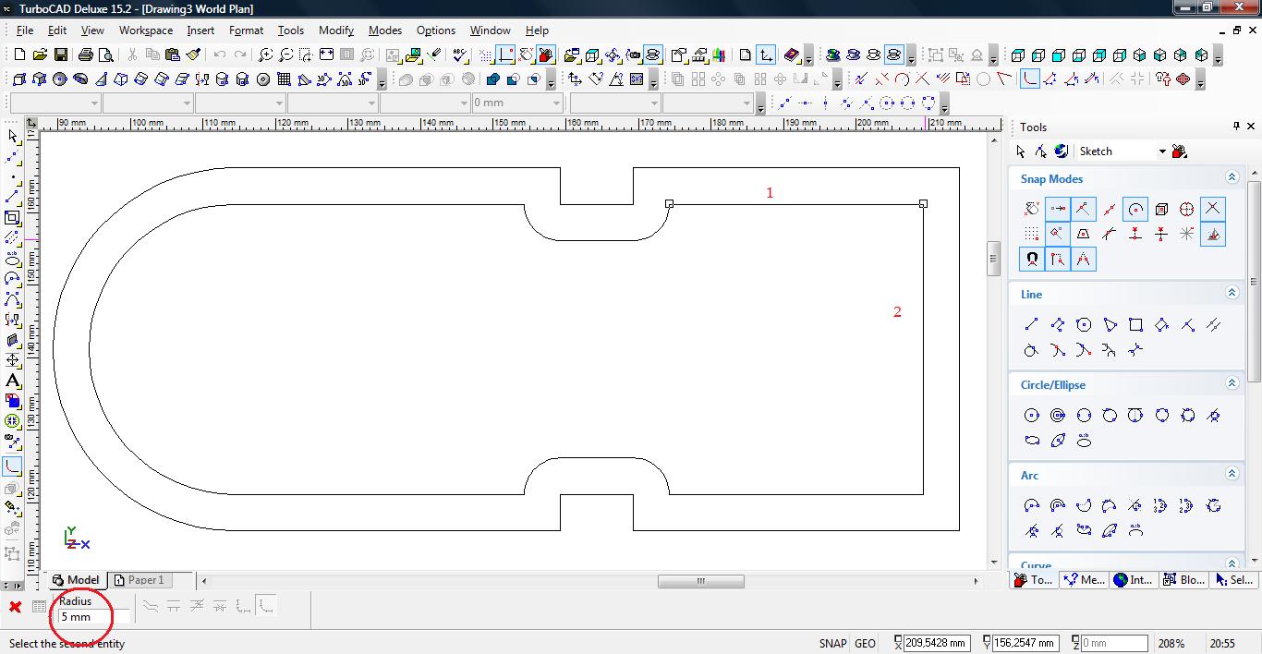Toggle the SNAP status bar button

click(x=831, y=643)
